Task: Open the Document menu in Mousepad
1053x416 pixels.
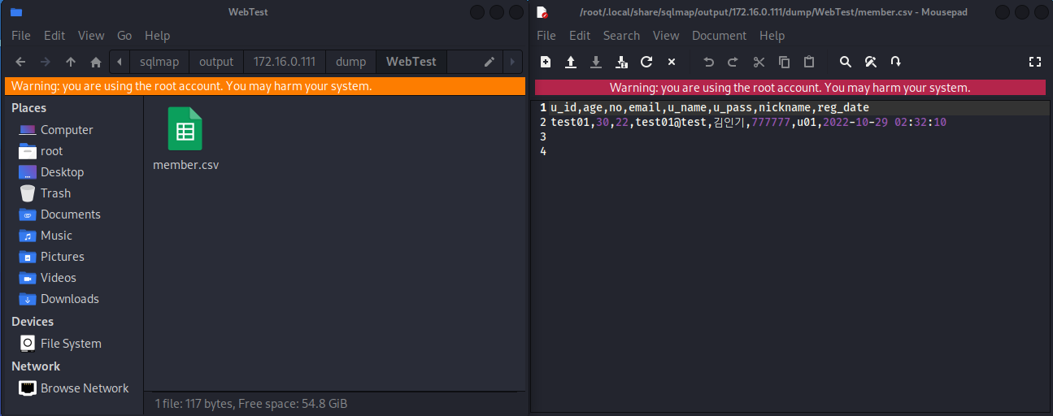Action: pos(719,36)
